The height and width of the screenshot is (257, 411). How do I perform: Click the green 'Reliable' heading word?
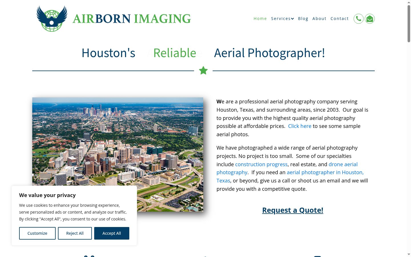tap(175, 53)
